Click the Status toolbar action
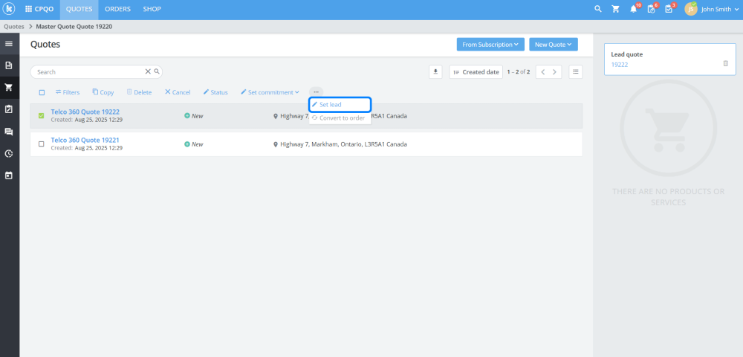Screen dimensions: 743x357 click(x=215, y=92)
